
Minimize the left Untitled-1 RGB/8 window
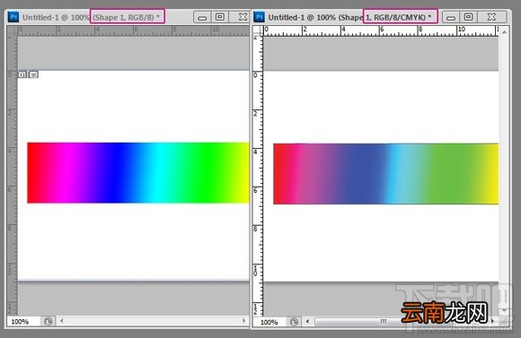click(x=202, y=17)
